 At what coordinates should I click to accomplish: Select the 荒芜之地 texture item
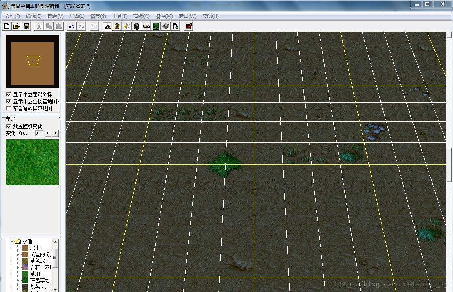click(x=40, y=287)
